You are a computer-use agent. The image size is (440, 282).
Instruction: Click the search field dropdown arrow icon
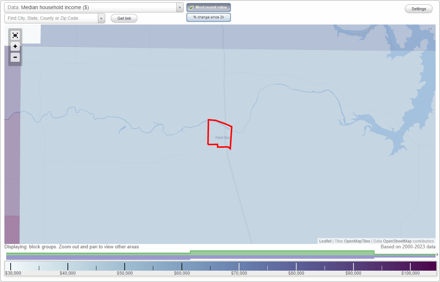(102, 18)
